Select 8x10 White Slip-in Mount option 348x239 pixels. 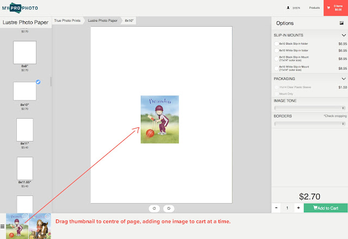pyautogui.click(x=276, y=68)
